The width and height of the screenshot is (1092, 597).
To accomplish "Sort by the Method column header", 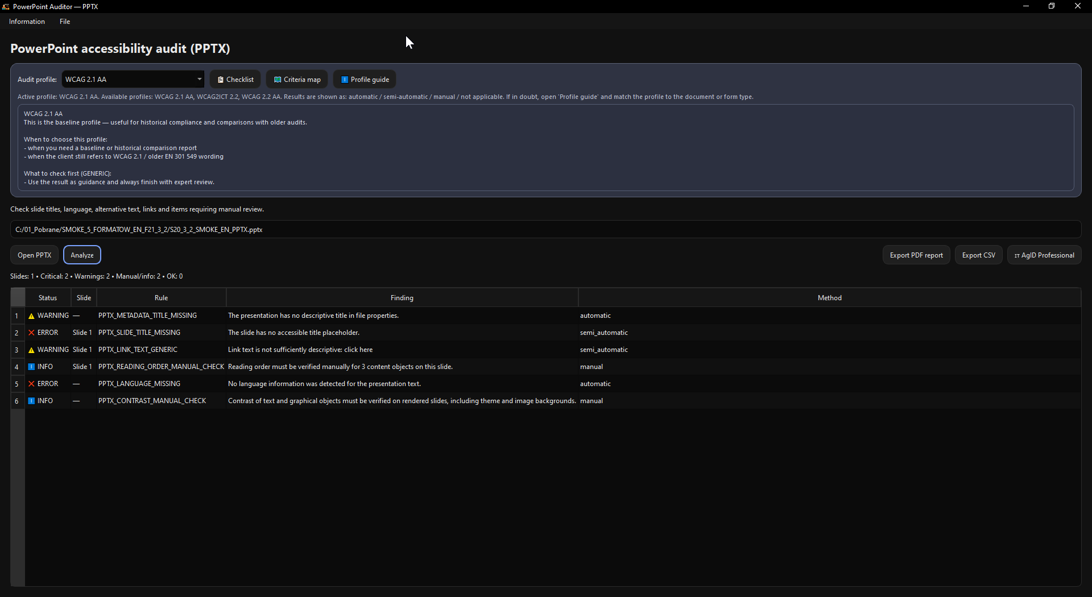I will pyautogui.click(x=829, y=298).
